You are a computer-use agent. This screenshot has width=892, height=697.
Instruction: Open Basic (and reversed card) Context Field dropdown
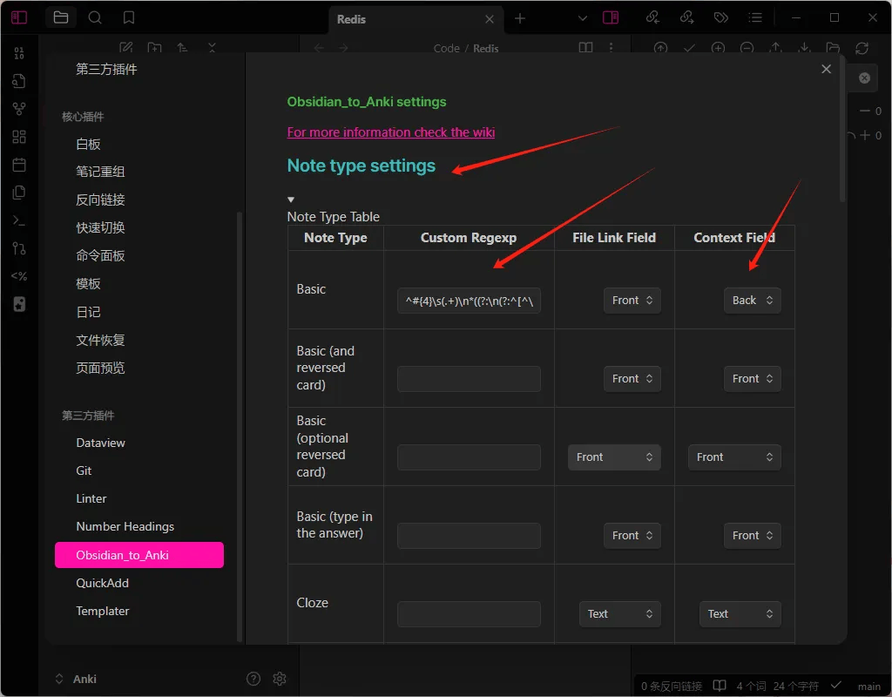point(752,379)
